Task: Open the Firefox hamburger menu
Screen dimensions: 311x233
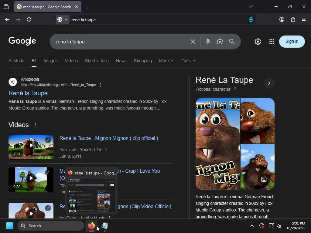Action: pyautogui.click(x=304, y=19)
